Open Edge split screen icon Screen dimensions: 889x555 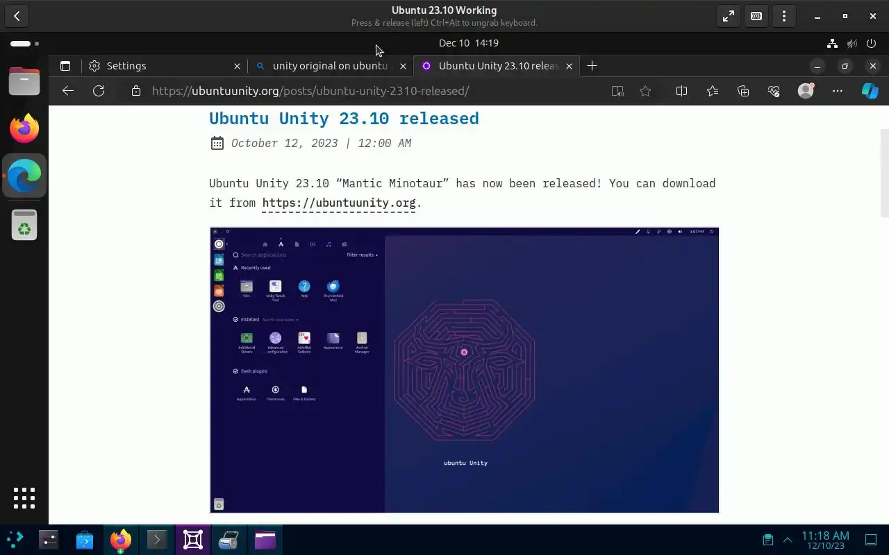(681, 91)
